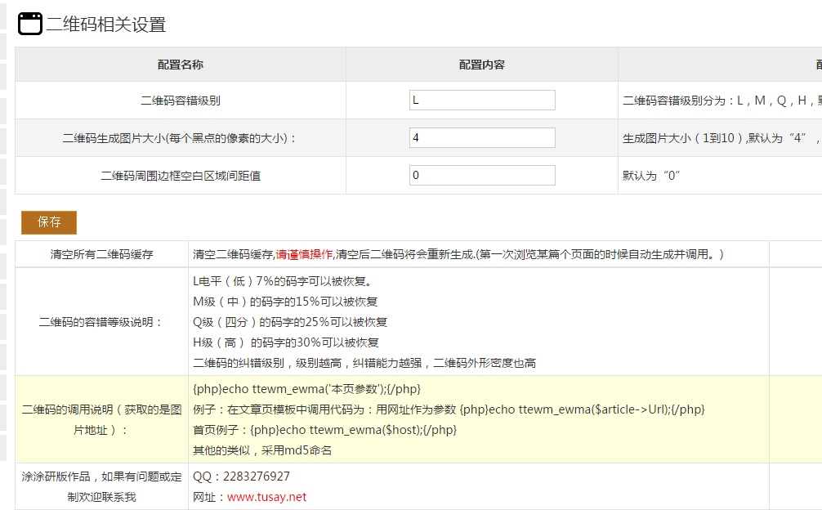This screenshot has width=822, height=510.
Task: Click the orange 保存 button
Action: [49, 222]
